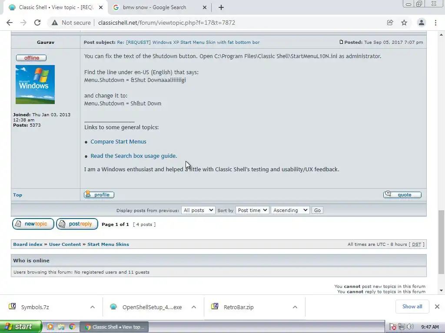Click the OpenShellSetup shell file icon
This screenshot has width=445, height=333.
113,307
